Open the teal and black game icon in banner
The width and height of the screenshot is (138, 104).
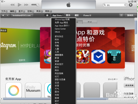[114, 57]
